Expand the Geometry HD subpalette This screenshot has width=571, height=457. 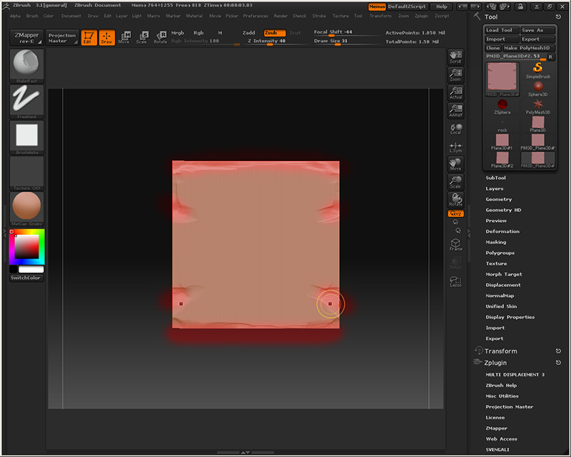503,210
